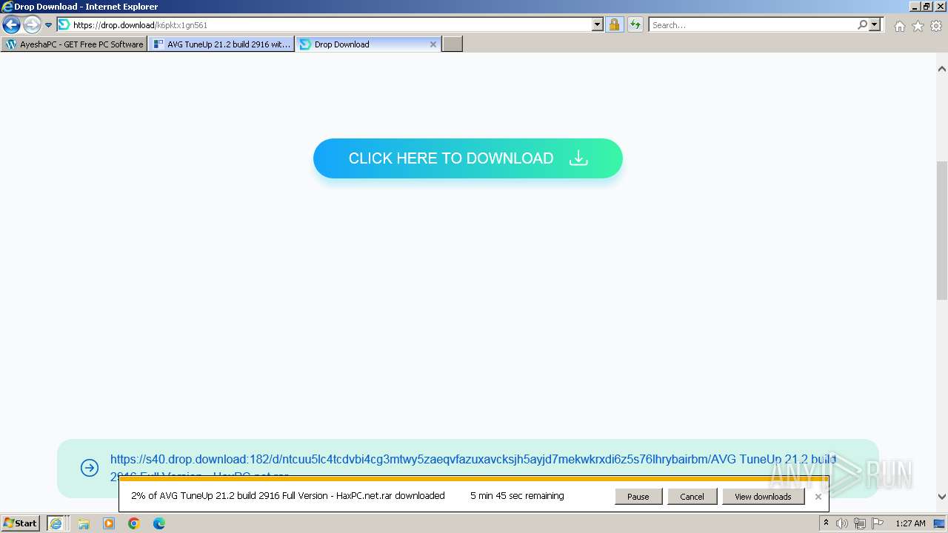948x533 pixels.
Task: Click the security lock icon
Action: coord(614,24)
